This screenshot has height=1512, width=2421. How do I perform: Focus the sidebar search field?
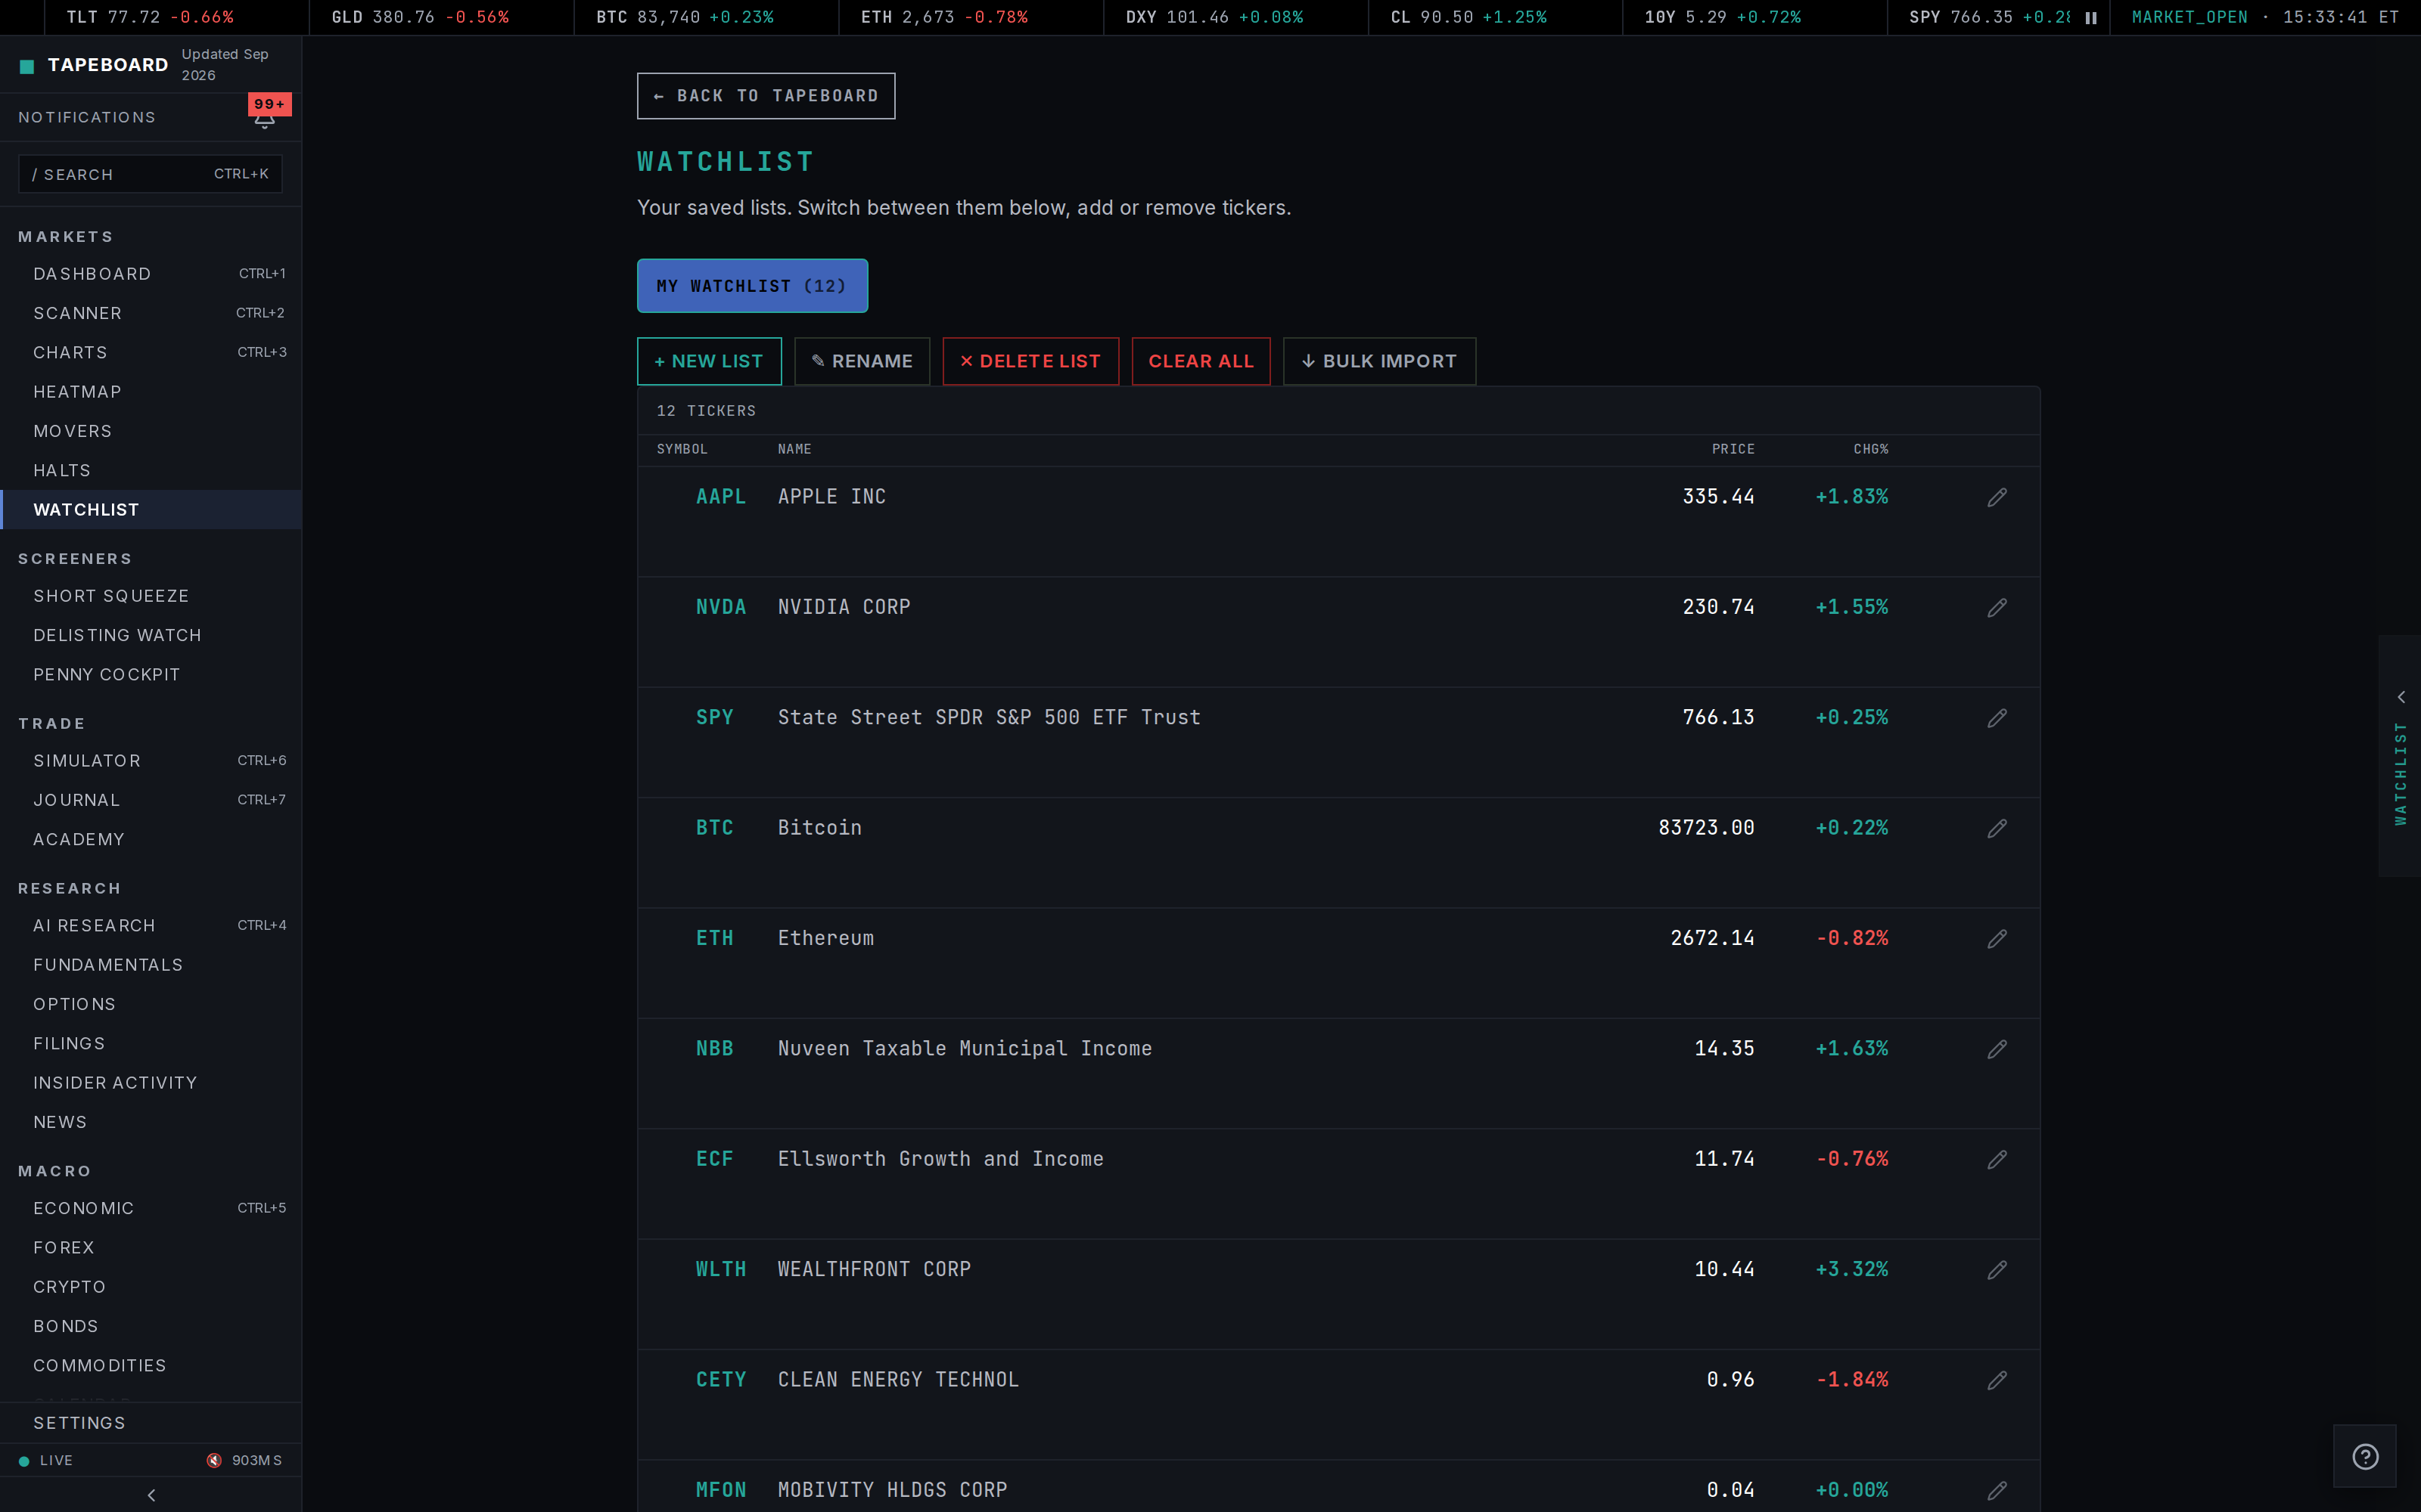[x=150, y=174]
